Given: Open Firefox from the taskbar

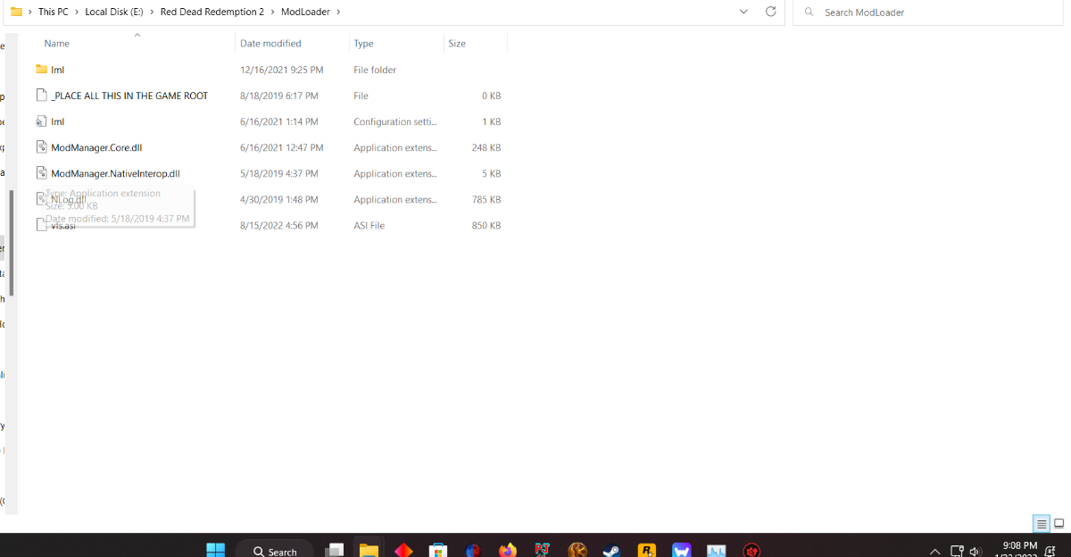Looking at the screenshot, I should 508,551.
